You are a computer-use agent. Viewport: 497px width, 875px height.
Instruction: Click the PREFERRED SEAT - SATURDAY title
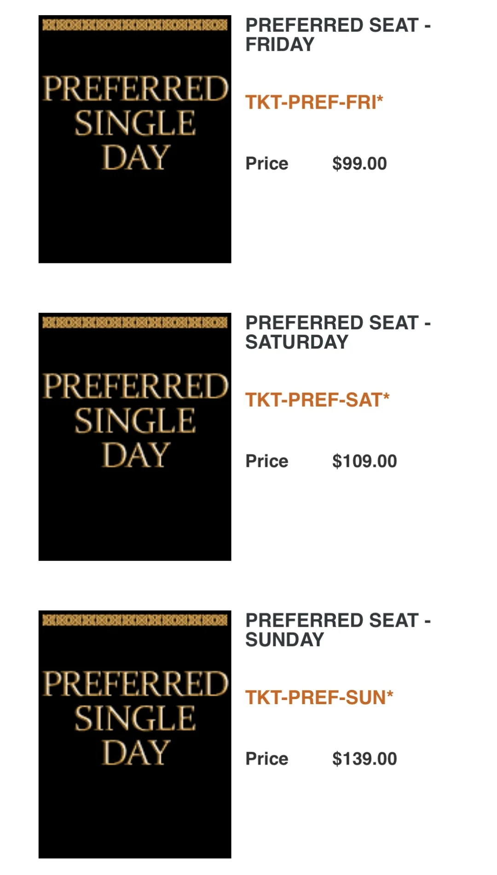point(338,332)
